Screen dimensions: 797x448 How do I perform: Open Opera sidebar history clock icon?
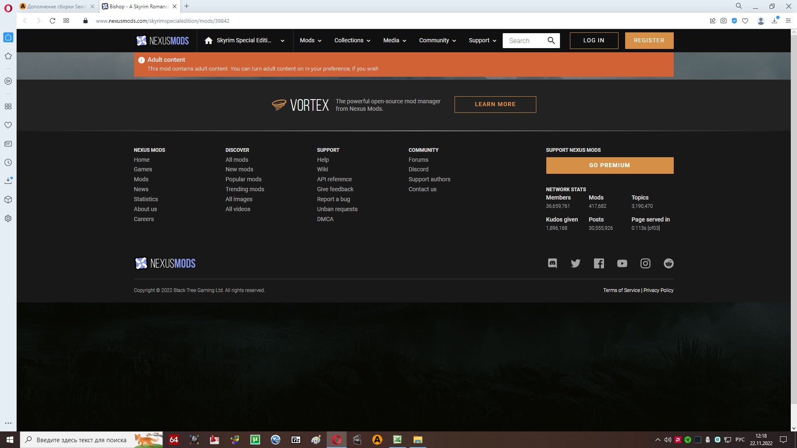pos(8,163)
